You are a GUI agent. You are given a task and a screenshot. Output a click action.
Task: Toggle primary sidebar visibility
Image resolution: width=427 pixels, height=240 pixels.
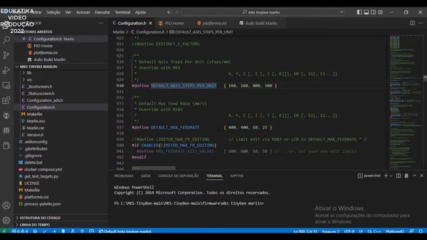pyautogui.click(x=360, y=12)
